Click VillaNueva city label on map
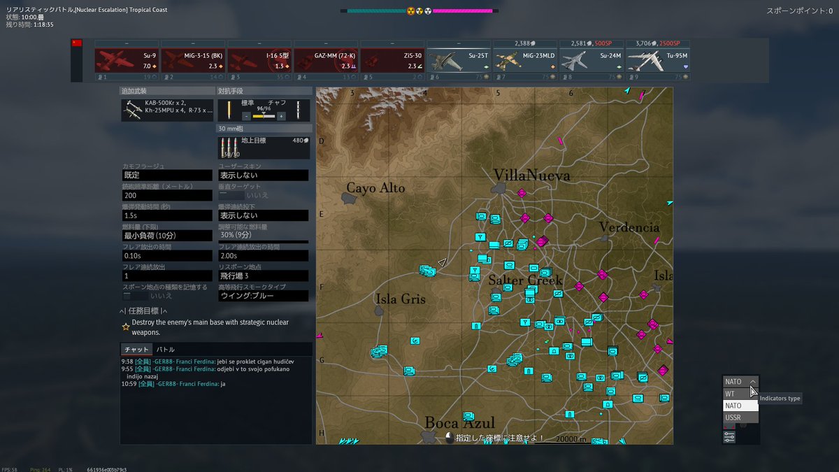This screenshot has width=839, height=472. pos(531,175)
